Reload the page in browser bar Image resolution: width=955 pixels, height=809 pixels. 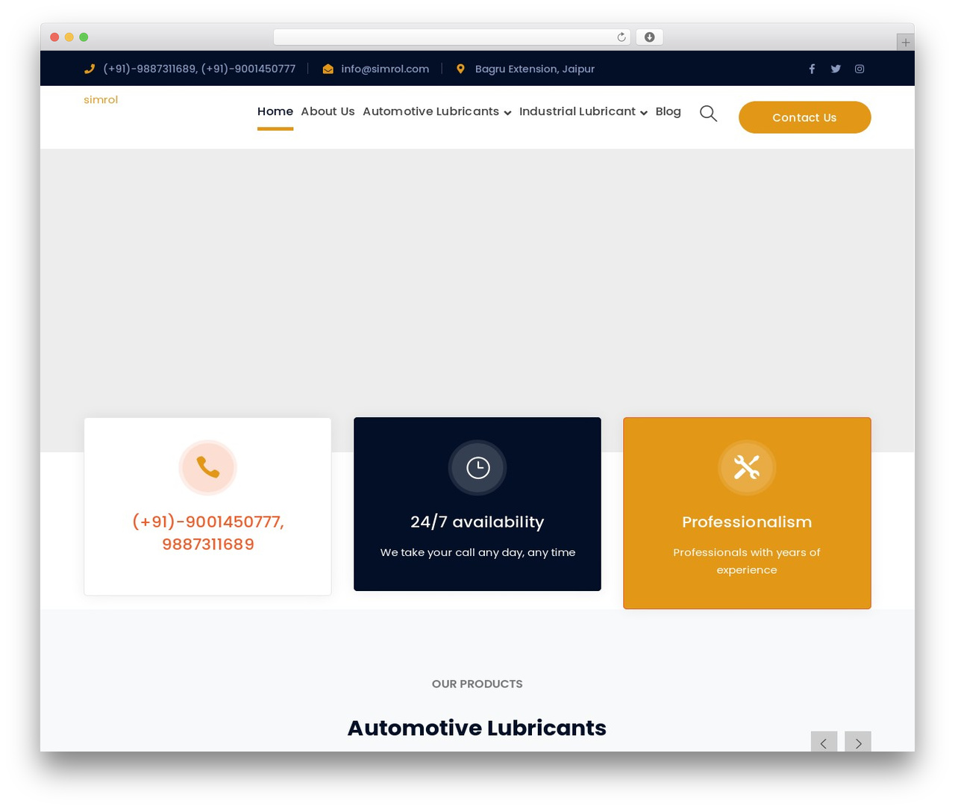(621, 37)
